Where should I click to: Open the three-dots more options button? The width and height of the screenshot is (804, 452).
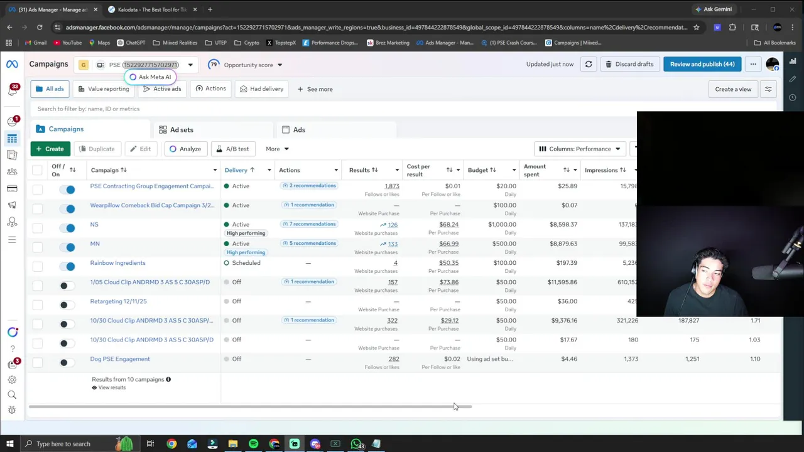[x=753, y=64]
